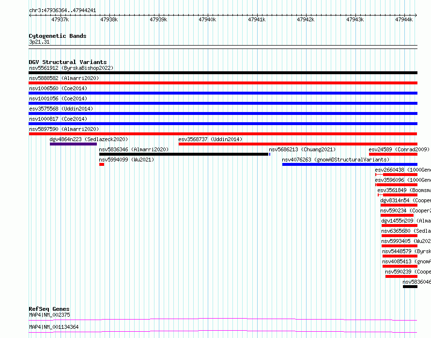The width and height of the screenshot is (431, 338).
Task: Click the blue nsv1006560 variant bar
Action: 223,93
